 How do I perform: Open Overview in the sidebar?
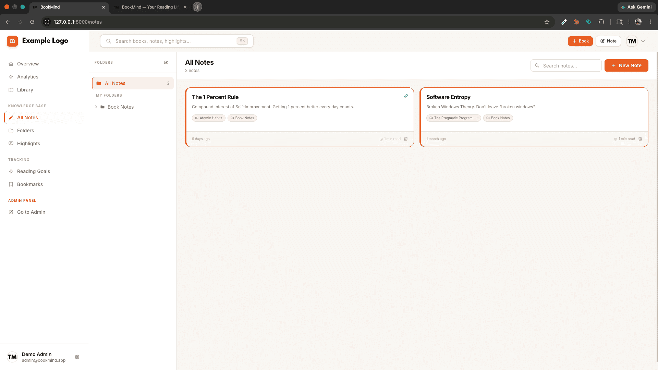(x=45, y=64)
